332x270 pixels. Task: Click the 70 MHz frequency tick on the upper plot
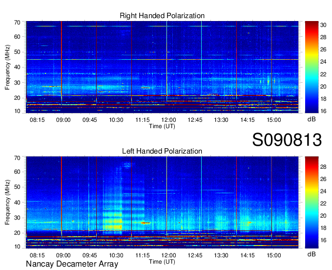click(x=17, y=22)
